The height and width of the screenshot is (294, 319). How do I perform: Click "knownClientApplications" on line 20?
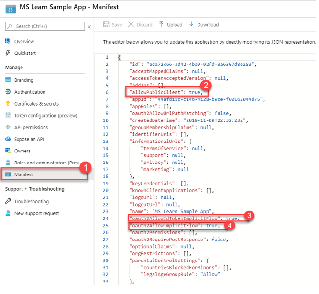click(165, 190)
